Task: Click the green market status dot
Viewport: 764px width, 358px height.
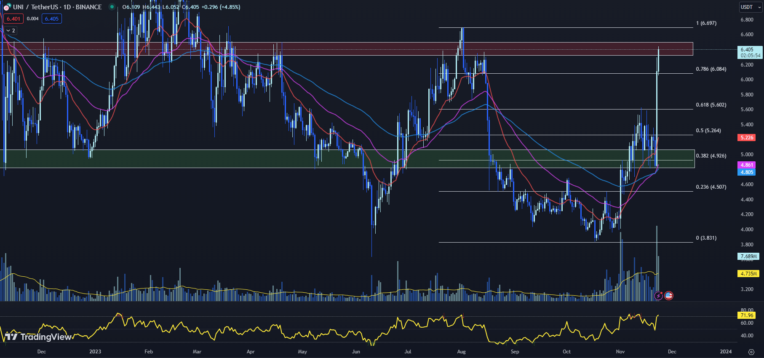Action: (x=112, y=7)
